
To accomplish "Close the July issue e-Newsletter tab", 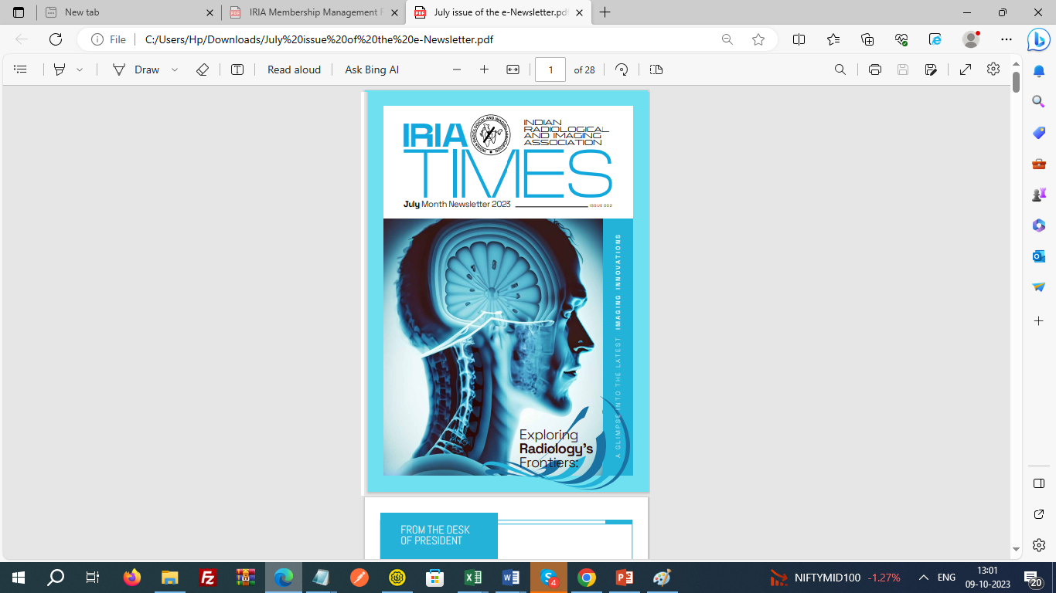I will 580,12.
